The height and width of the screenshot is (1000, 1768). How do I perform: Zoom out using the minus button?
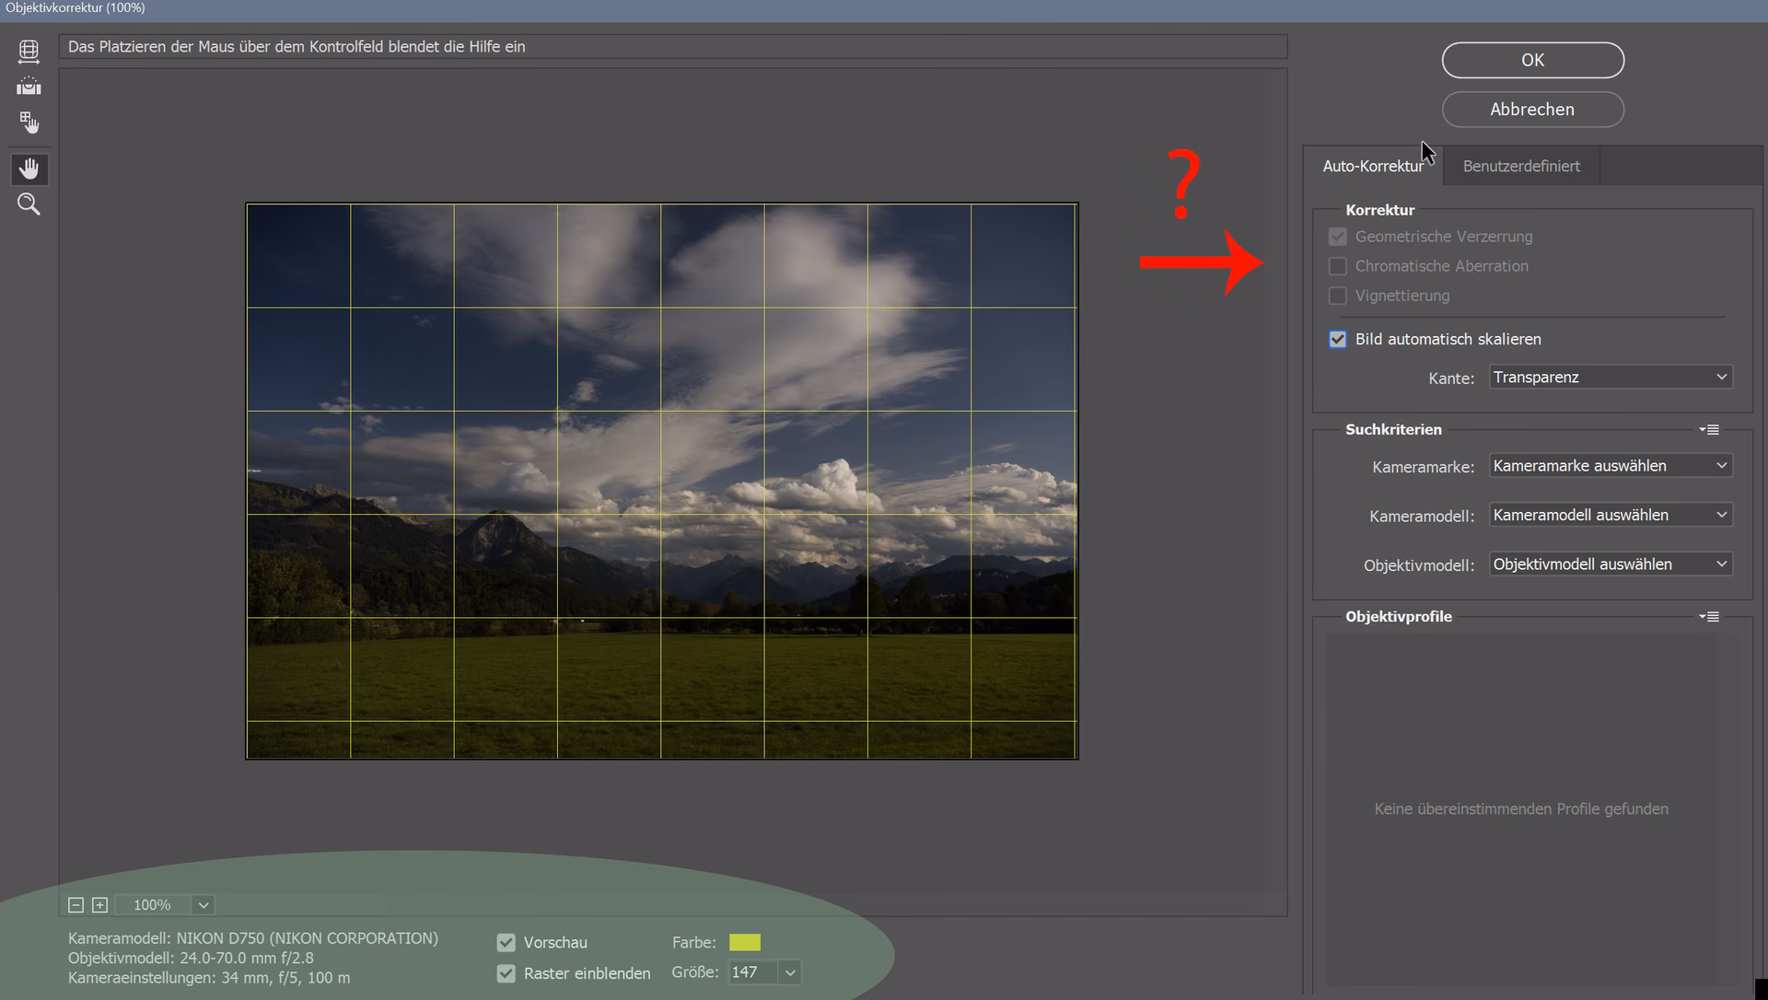coord(76,904)
